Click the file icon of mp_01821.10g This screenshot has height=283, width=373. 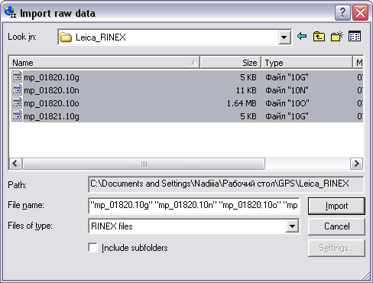click(17, 116)
